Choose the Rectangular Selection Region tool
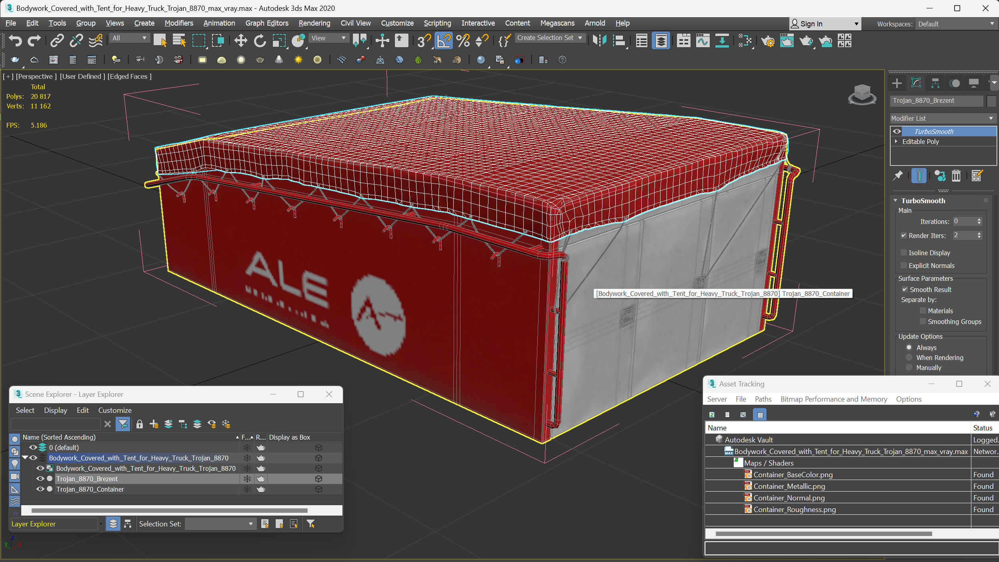The width and height of the screenshot is (999, 562). pyautogui.click(x=199, y=40)
